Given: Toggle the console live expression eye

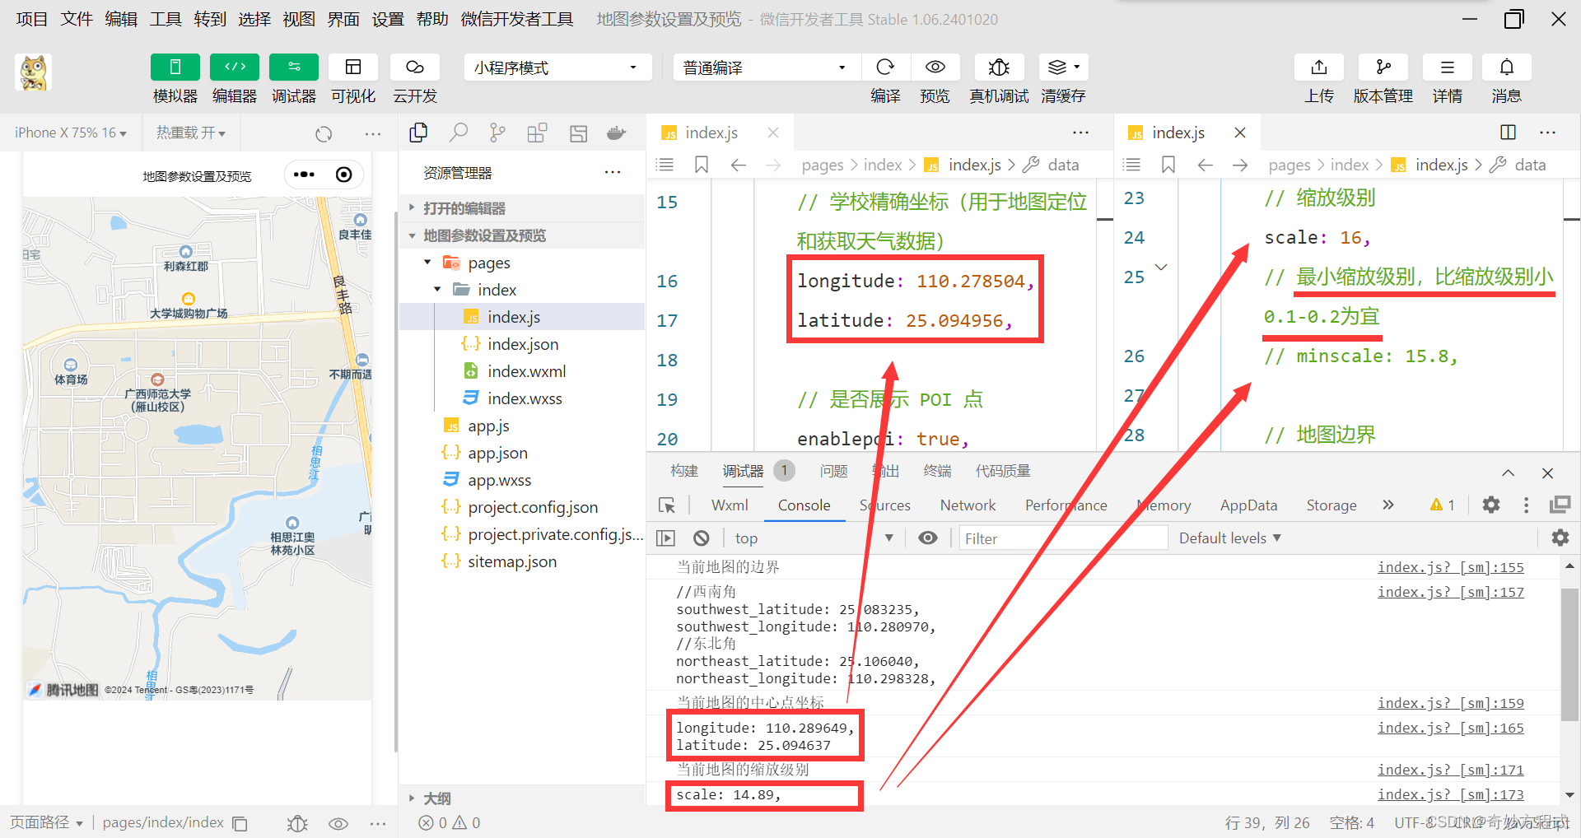Looking at the screenshot, I should point(928,538).
